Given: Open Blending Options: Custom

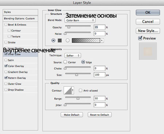Looking at the screenshot, I should 20,19.
